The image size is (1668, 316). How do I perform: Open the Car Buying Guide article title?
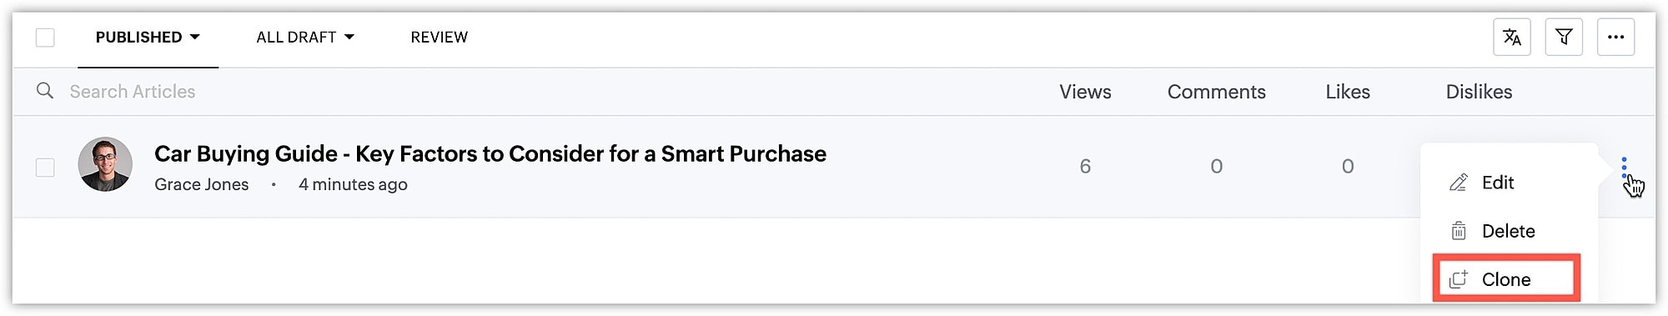pyautogui.click(x=490, y=154)
